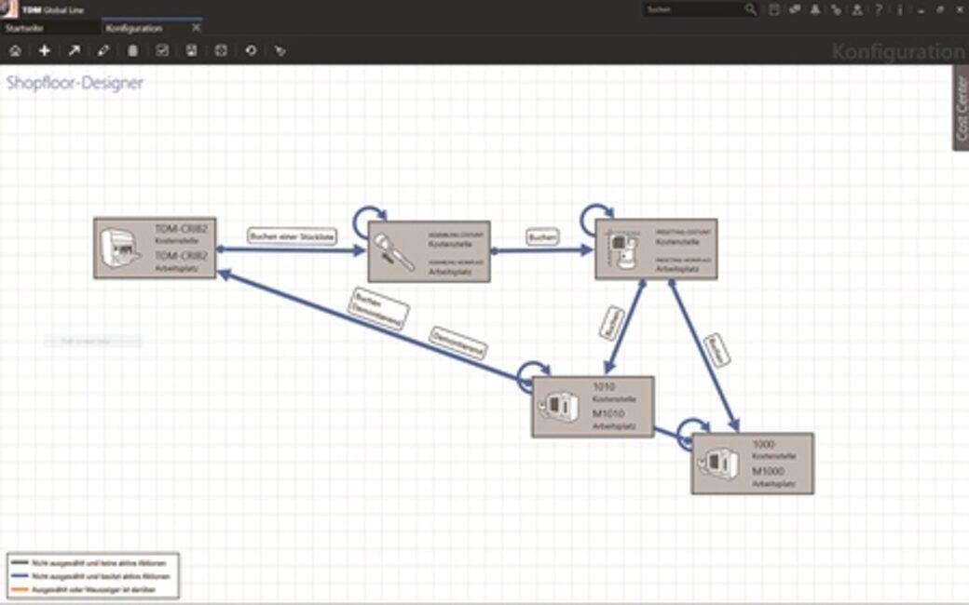Click the question mark help icon
The height and width of the screenshot is (605, 969).
click(879, 9)
